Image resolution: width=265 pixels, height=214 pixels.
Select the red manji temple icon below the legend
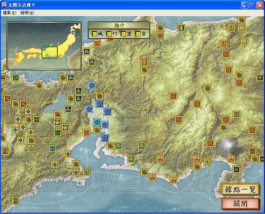pos(97,43)
